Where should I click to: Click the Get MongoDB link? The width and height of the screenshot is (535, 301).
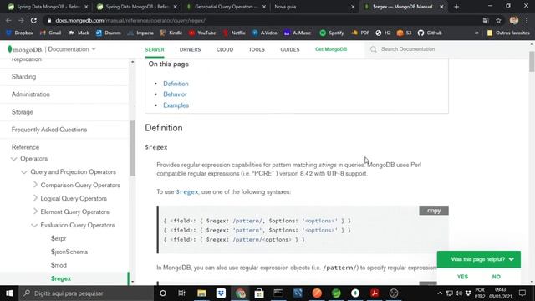pos(331,49)
